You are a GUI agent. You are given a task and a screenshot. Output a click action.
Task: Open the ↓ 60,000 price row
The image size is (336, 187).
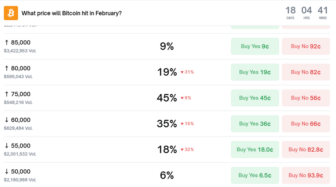18,120
